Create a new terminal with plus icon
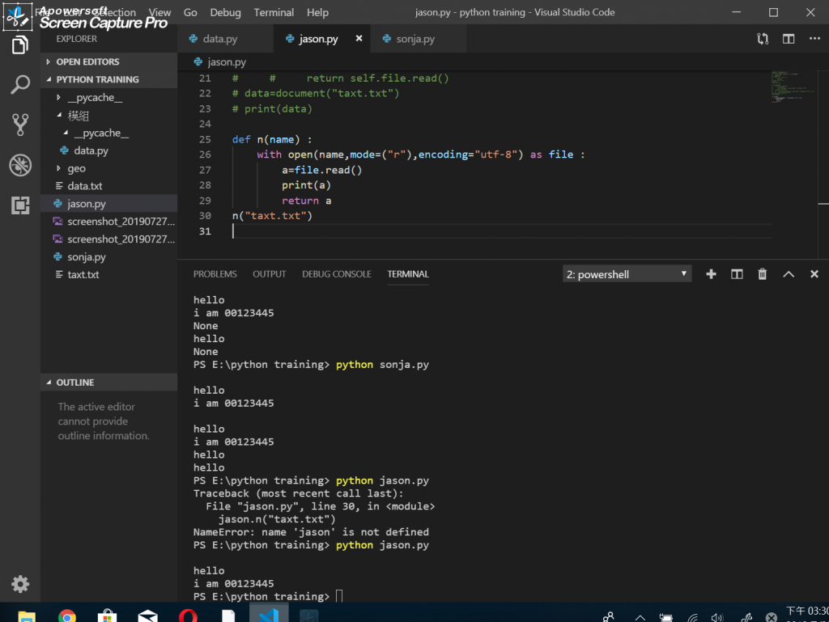This screenshot has width=829, height=622. point(711,274)
